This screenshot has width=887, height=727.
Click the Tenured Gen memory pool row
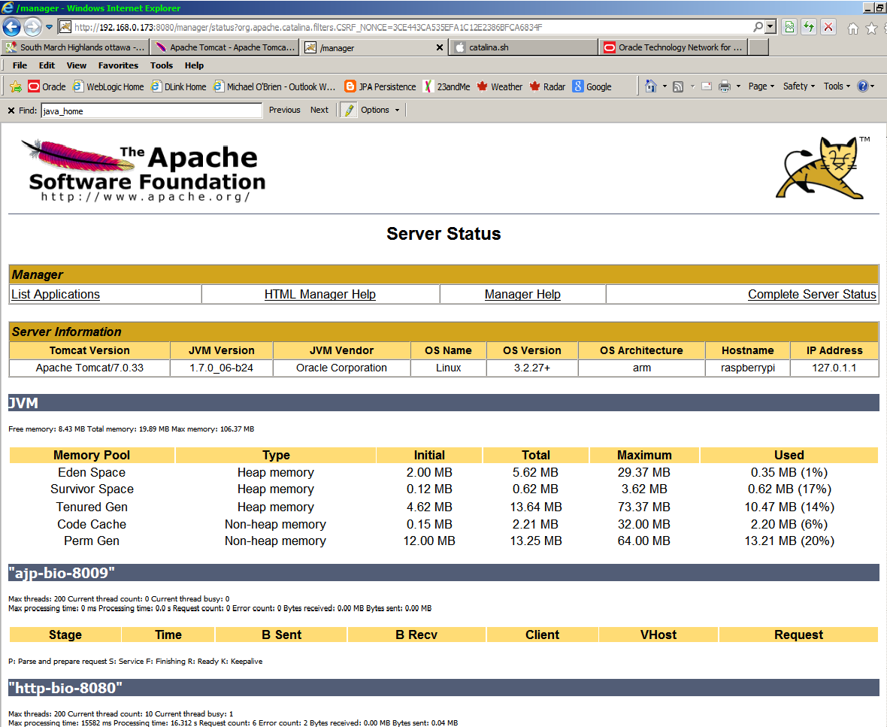[x=443, y=507]
